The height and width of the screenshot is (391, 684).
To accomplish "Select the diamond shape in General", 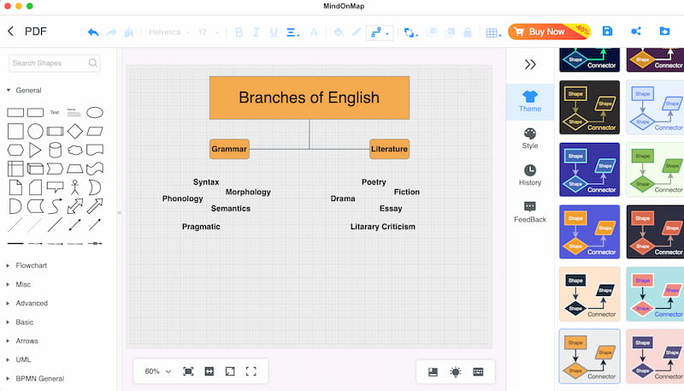I will [75, 131].
